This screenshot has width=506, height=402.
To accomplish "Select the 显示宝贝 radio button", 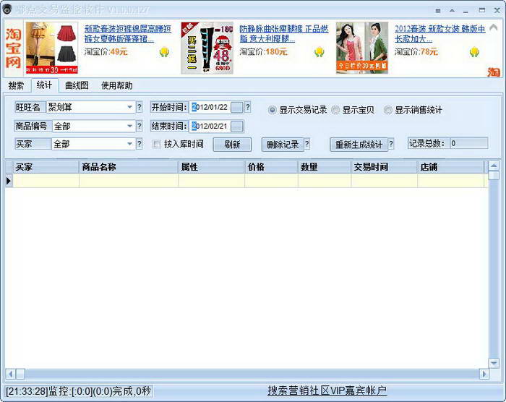I will click(335, 110).
